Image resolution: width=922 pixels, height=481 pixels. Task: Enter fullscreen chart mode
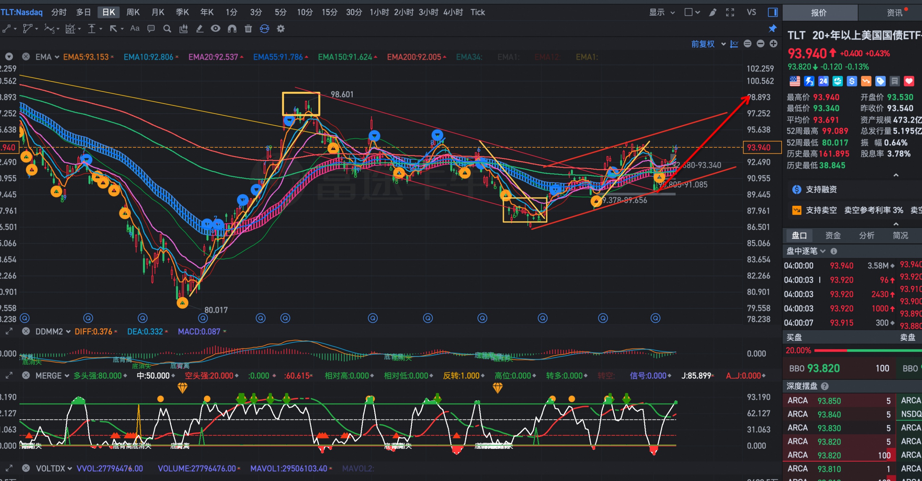[730, 13]
